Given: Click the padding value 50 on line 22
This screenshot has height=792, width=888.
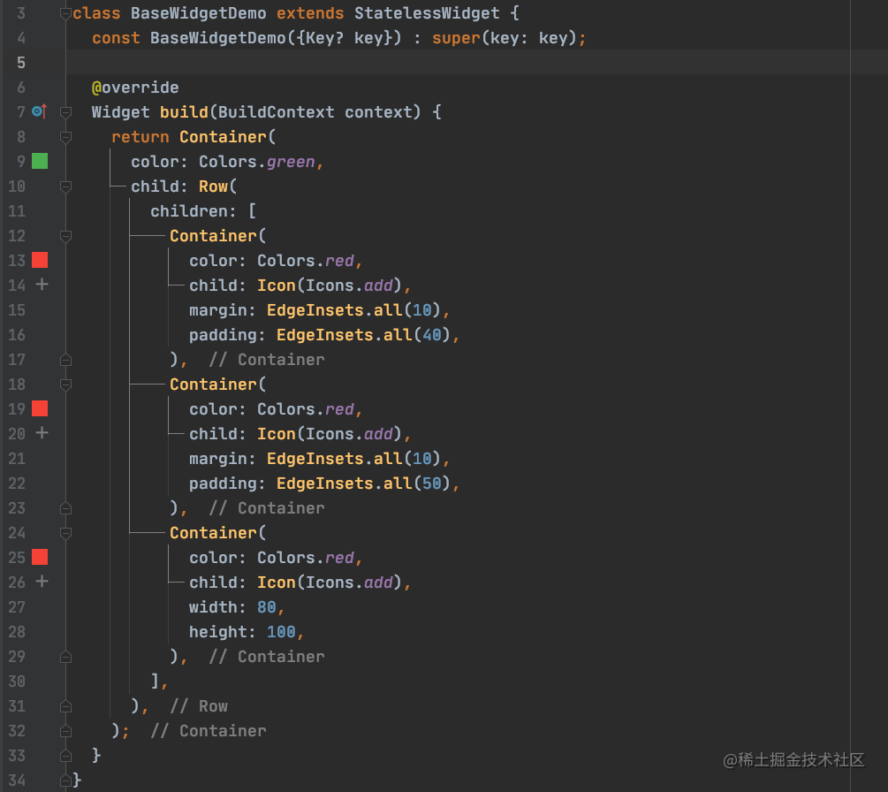Looking at the screenshot, I should coord(431,484).
